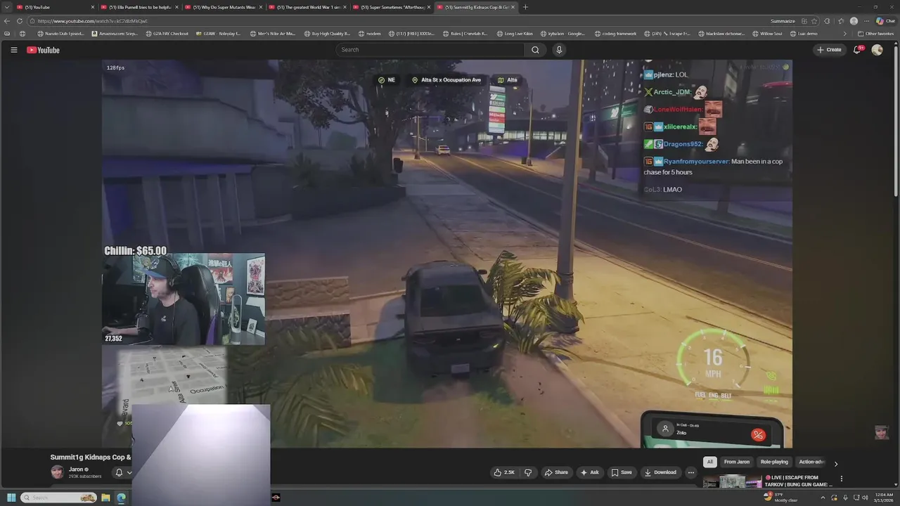The image size is (900, 506).
Task: Open more actions ellipsis under video
Action: 690,472
